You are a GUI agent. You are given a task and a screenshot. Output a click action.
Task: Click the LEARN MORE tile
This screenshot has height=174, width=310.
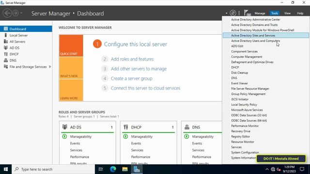71,90
